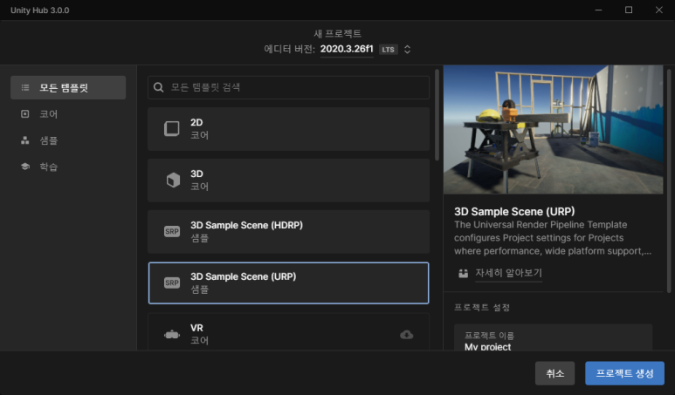675x395 pixels.
Task: Maximize the Unity Hub window
Action: tap(629, 10)
